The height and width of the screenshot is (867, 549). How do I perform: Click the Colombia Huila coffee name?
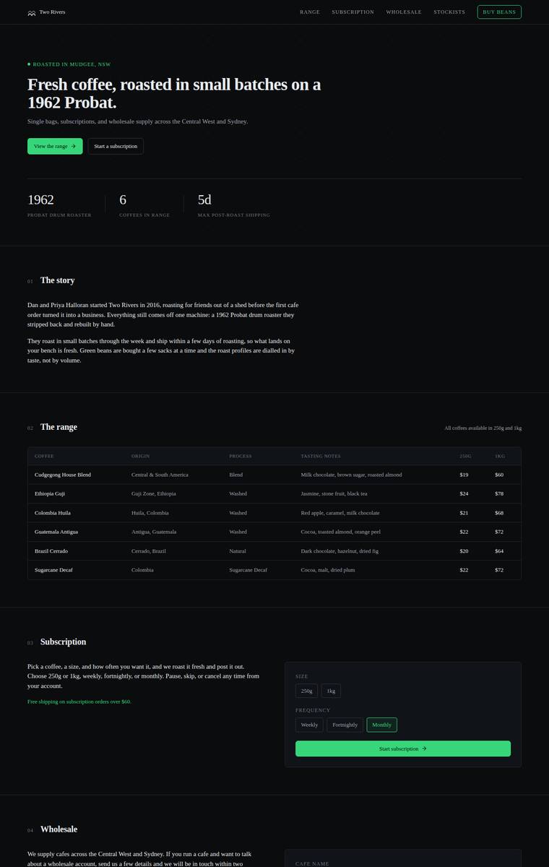click(53, 513)
